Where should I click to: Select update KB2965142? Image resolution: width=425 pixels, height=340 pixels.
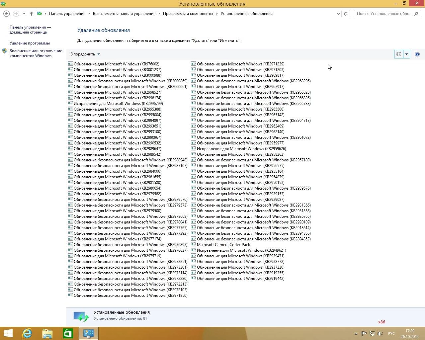[x=238, y=115]
